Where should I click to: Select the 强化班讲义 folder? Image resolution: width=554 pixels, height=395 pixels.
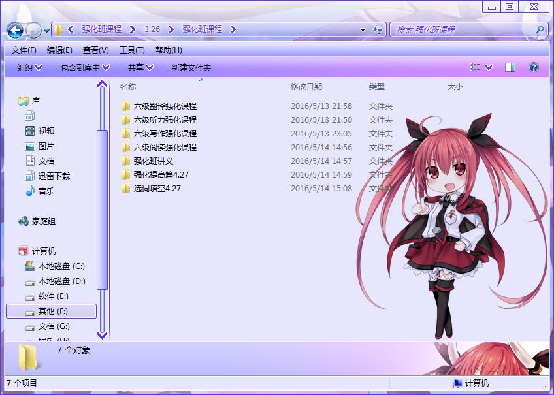[x=153, y=161]
